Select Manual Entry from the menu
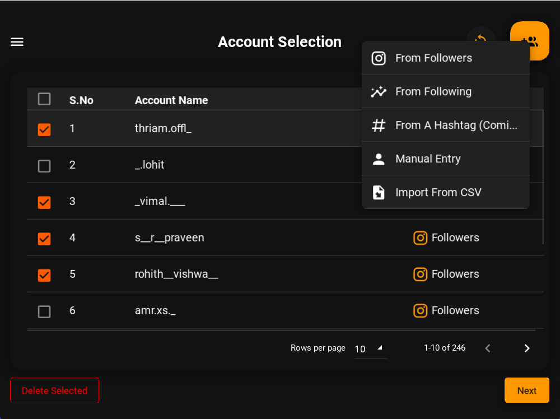This screenshot has width=560, height=419. tap(428, 159)
